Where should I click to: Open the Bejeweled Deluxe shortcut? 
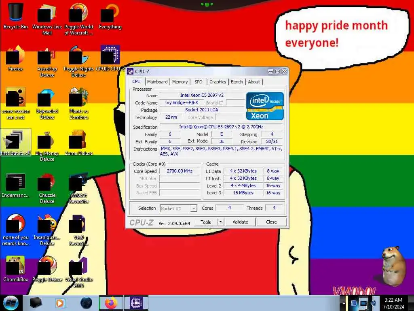pos(47,103)
